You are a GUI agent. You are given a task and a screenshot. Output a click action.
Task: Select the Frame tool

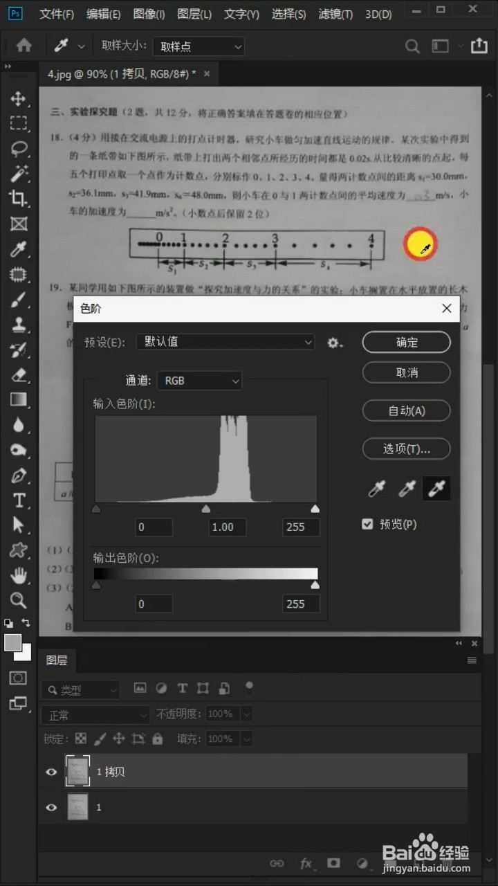point(18,224)
